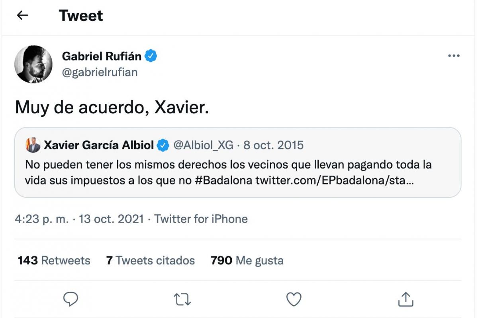
Task: Click the @gabrielrufian handle
Action: click(100, 72)
